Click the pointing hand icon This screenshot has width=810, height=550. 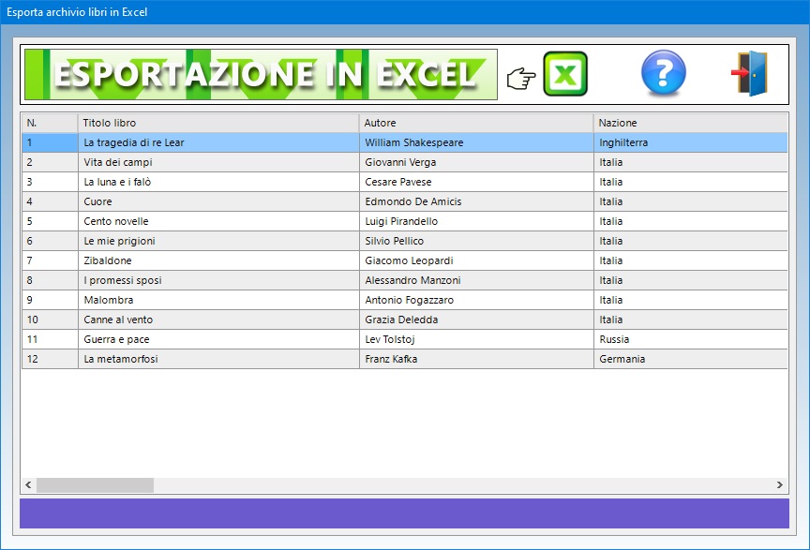click(x=520, y=79)
